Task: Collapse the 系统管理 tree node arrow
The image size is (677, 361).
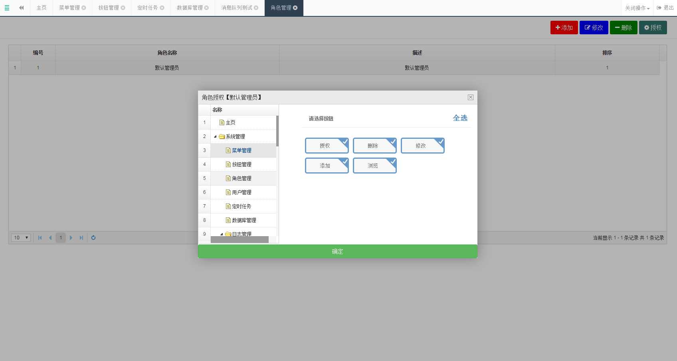Action: (x=215, y=136)
